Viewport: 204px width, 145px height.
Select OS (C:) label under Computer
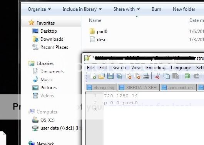(47, 120)
